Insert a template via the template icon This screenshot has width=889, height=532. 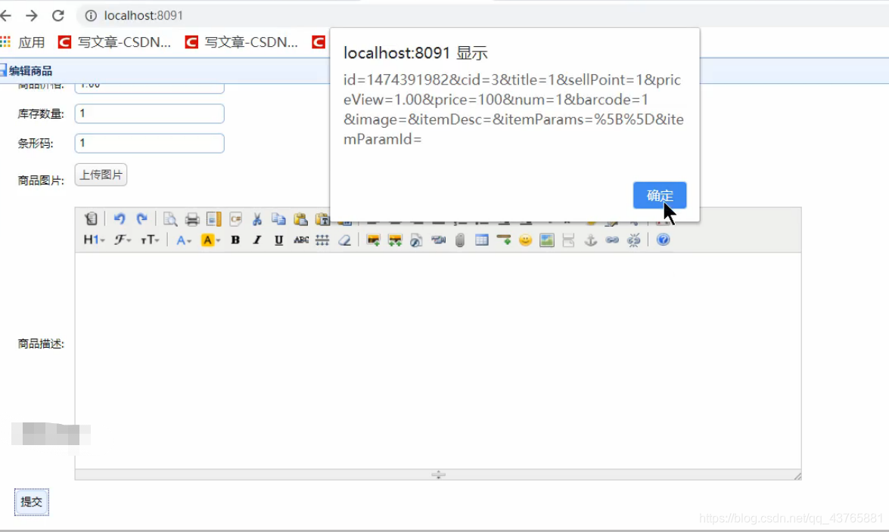(x=214, y=218)
